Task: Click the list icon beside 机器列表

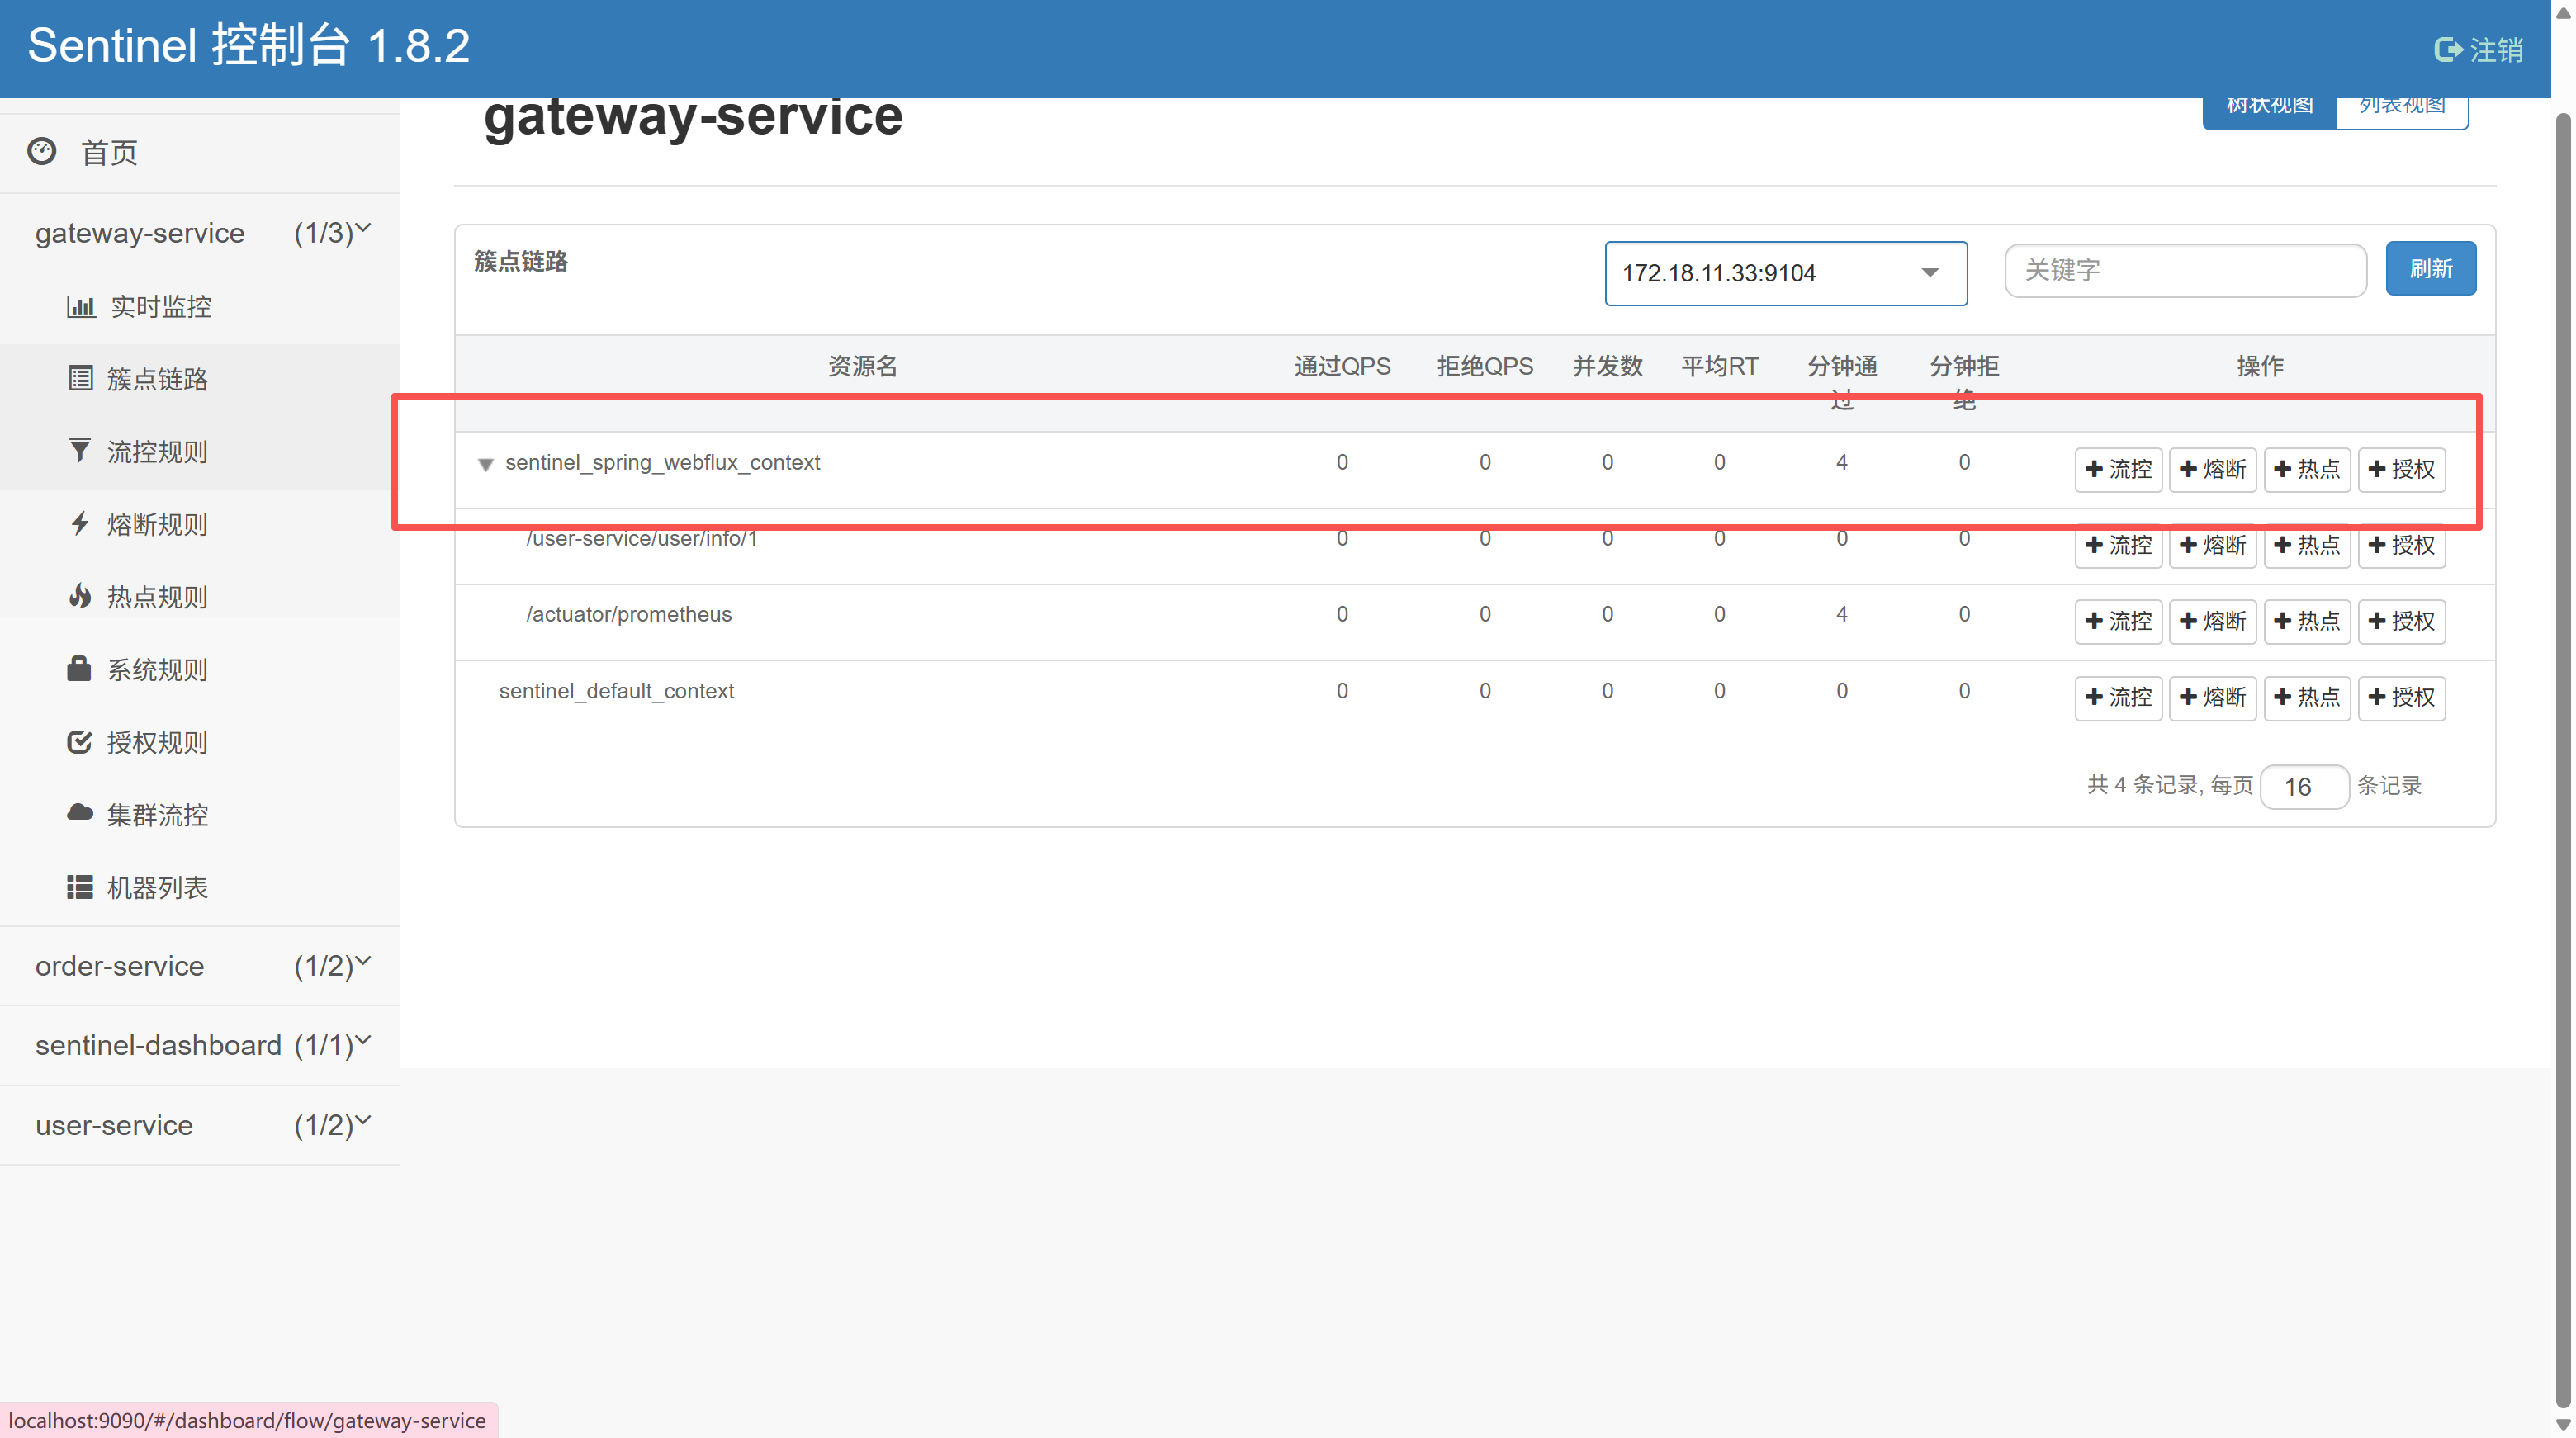Action: 80,887
